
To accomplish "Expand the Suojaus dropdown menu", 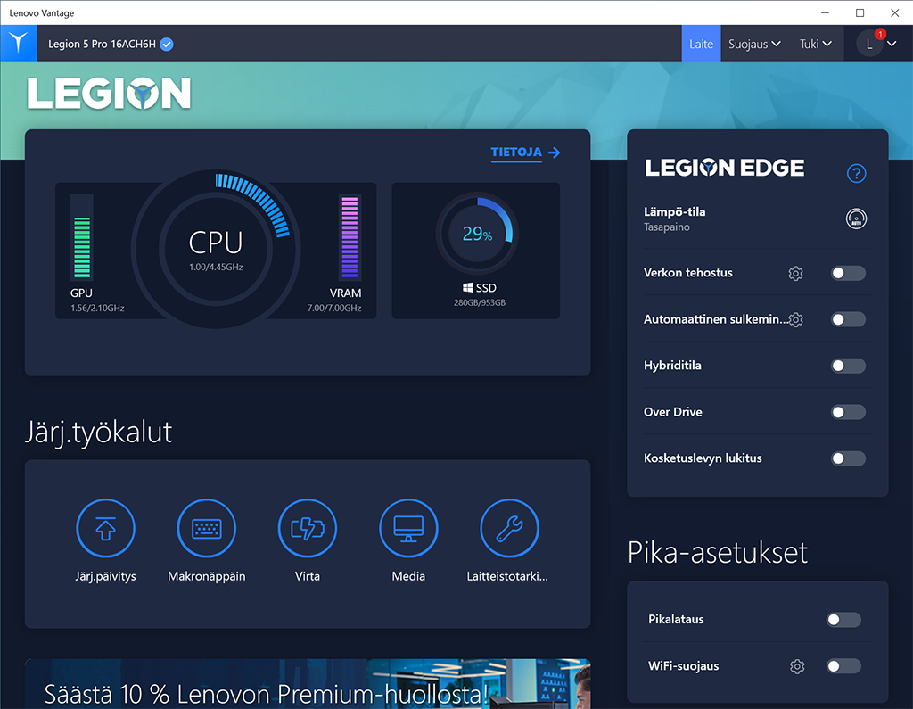I will point(754,44).
